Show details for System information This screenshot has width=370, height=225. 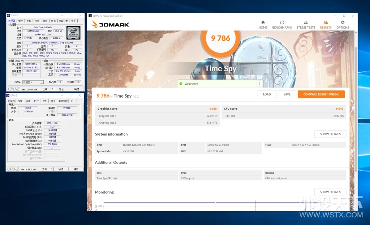tap(330, 134)
